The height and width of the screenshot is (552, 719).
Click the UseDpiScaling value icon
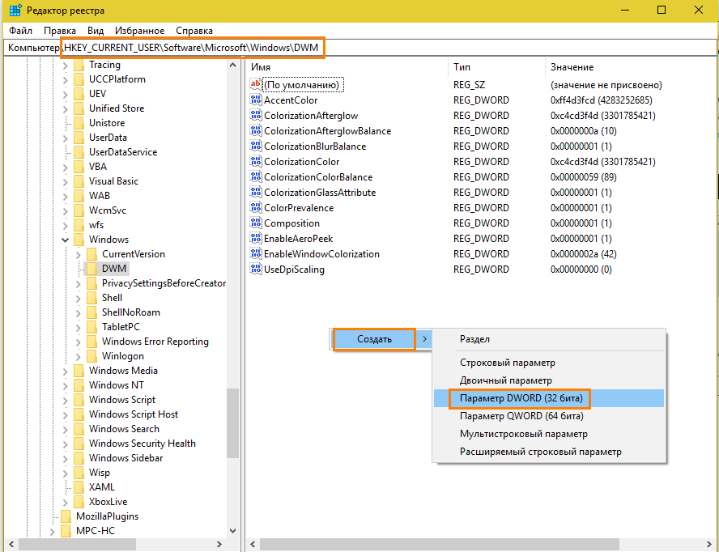pos(256,270)
